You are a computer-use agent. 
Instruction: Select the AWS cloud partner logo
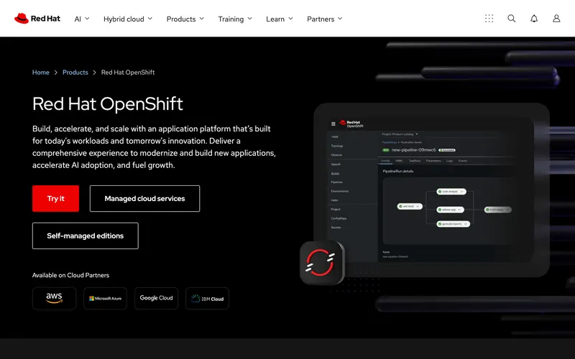point(55,298)
